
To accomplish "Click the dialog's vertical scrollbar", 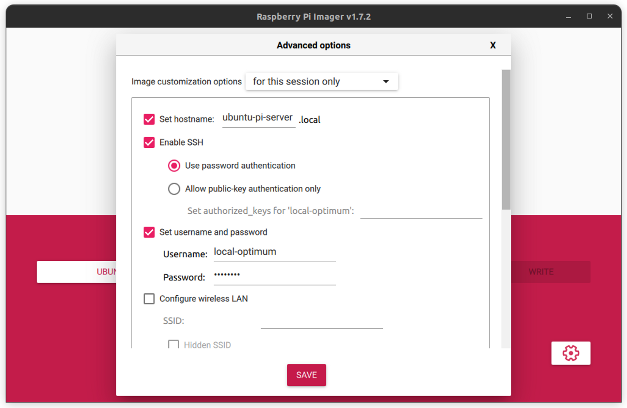I will point(506,139).
